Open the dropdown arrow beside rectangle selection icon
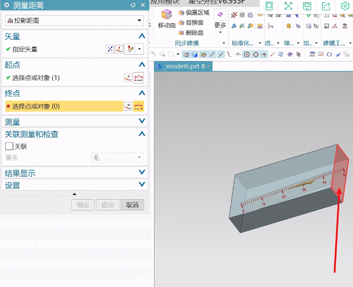353x287 pixels. coord(178,54)
